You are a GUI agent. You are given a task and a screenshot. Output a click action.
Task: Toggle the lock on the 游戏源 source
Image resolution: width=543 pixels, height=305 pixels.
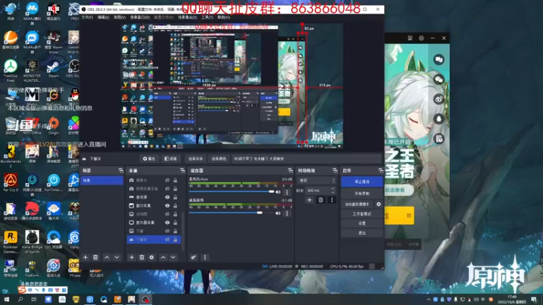175,197
